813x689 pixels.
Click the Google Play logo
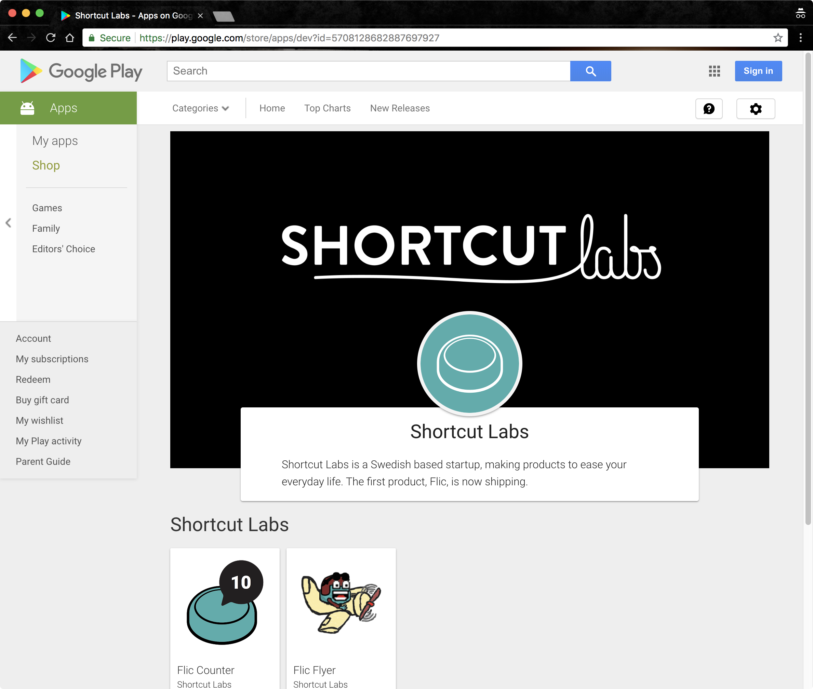click(x=81, y=71)
